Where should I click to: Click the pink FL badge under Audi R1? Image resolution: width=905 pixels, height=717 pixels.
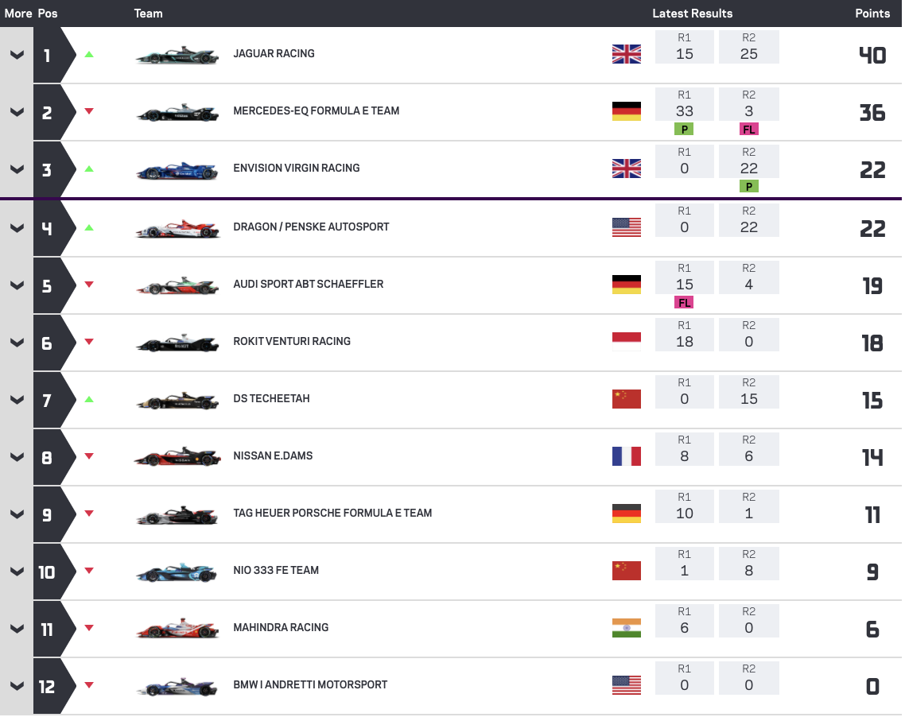(x=684, y=302)
